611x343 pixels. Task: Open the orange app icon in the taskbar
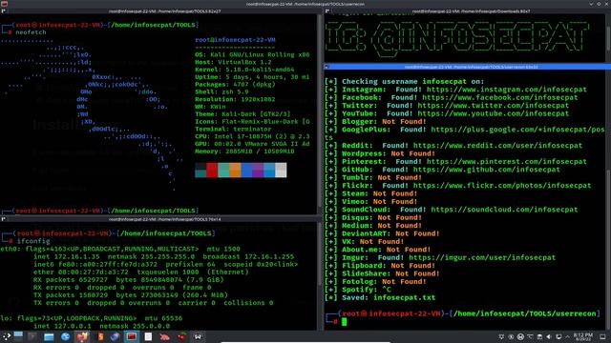click(100, 336)
